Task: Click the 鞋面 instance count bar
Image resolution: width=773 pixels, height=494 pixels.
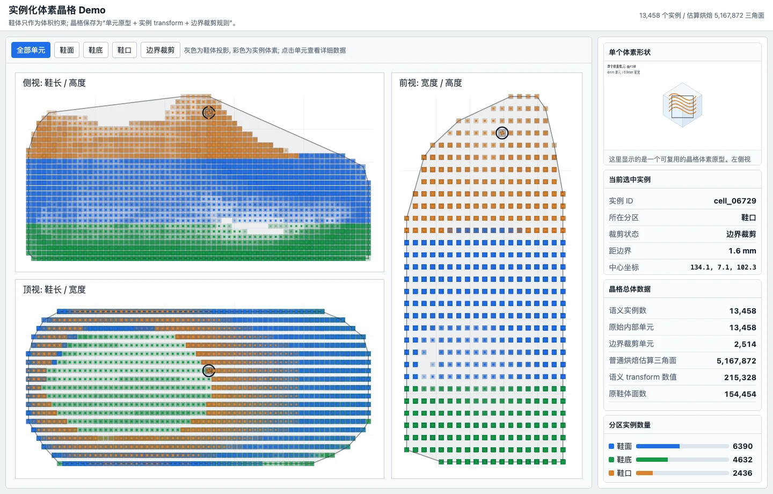Action: [x=682, y=446]
